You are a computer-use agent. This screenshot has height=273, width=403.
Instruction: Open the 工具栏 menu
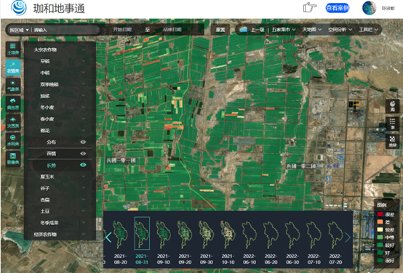[x=368, y=30]
